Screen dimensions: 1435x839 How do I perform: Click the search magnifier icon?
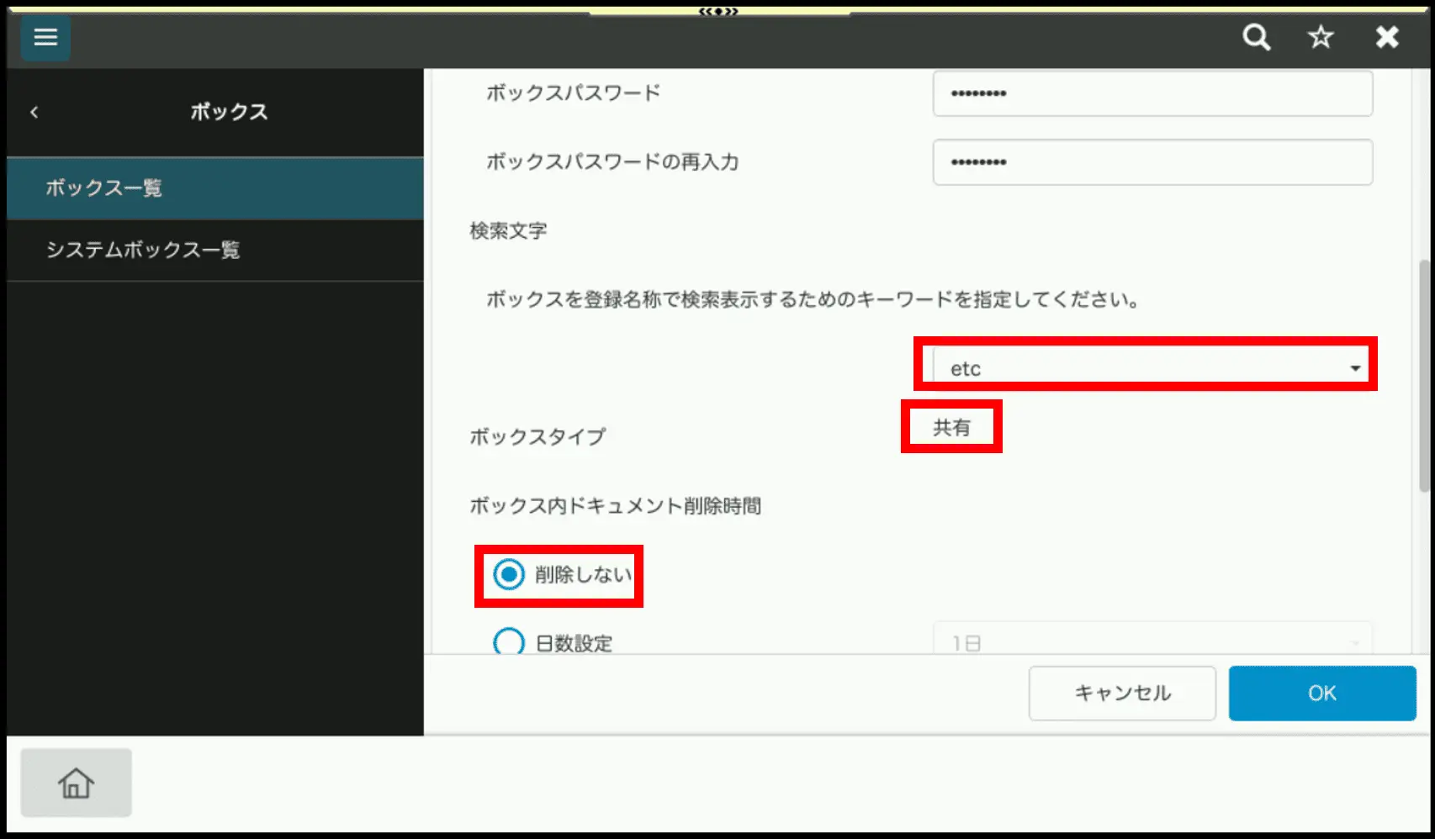pyautogui.click(x=1256, y=37)
